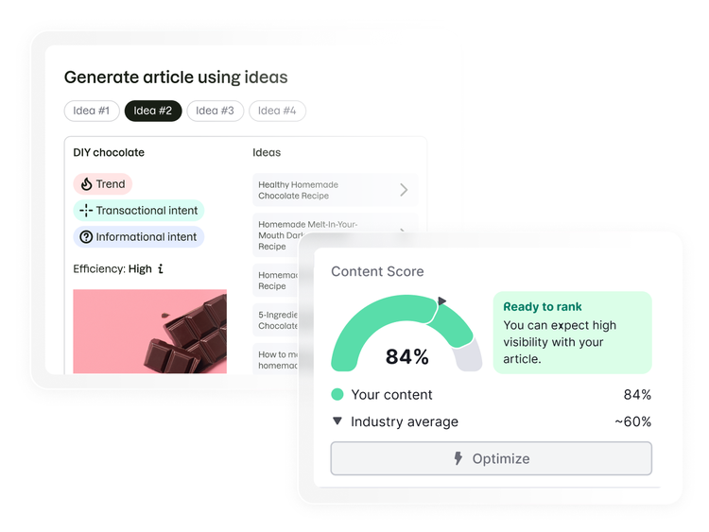This screenshot has height=532, width=709.
Task: Click the triangle marker on the gauge
Action: click(x=441, y=301)
